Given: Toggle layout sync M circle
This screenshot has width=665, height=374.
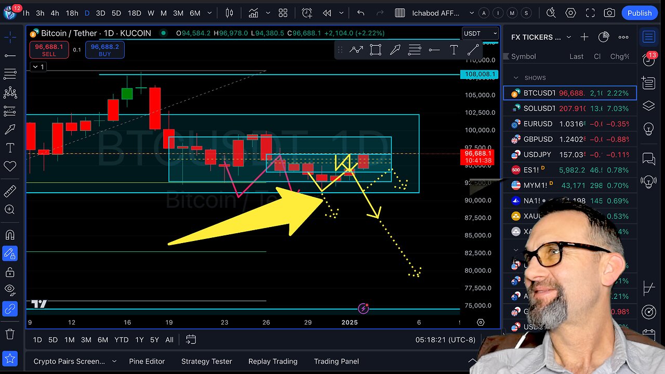Looking at the screenshot, I should (512, 13).
